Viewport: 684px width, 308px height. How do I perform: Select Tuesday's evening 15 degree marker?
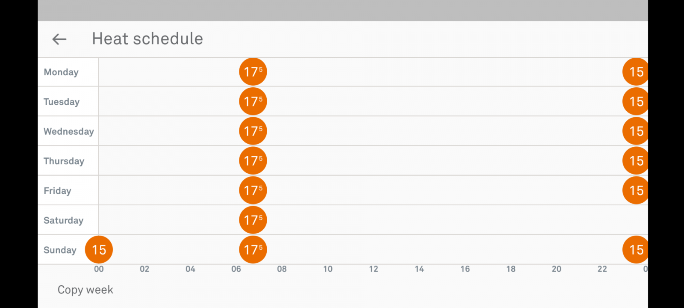[635, 101]
